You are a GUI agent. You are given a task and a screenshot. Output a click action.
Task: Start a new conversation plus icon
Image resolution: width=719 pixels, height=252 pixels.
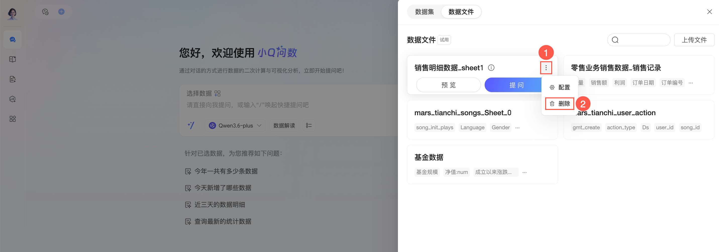point(61,12)
